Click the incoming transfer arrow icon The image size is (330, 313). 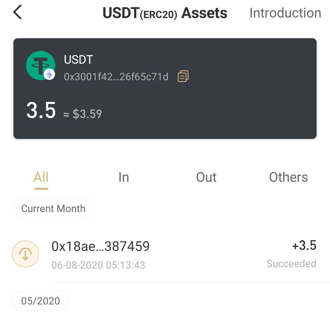pyautogui.click(x=25, y=254)
